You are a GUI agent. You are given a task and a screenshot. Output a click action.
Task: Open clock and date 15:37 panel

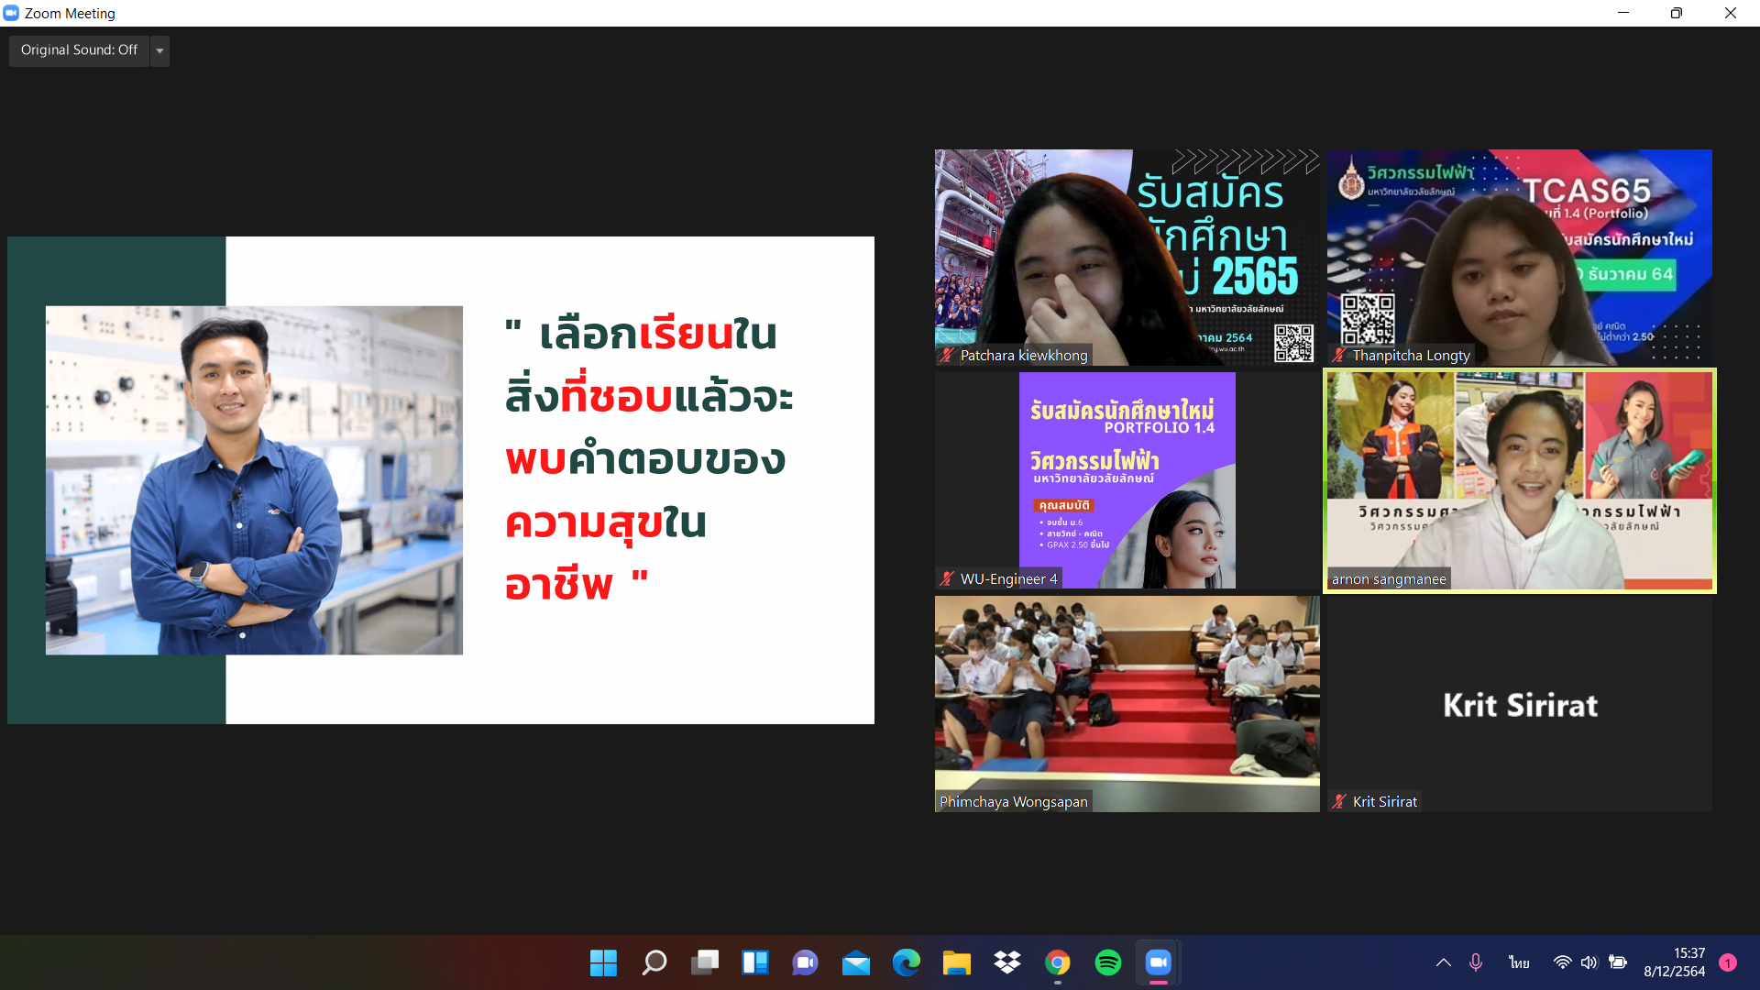(1674, 962)
